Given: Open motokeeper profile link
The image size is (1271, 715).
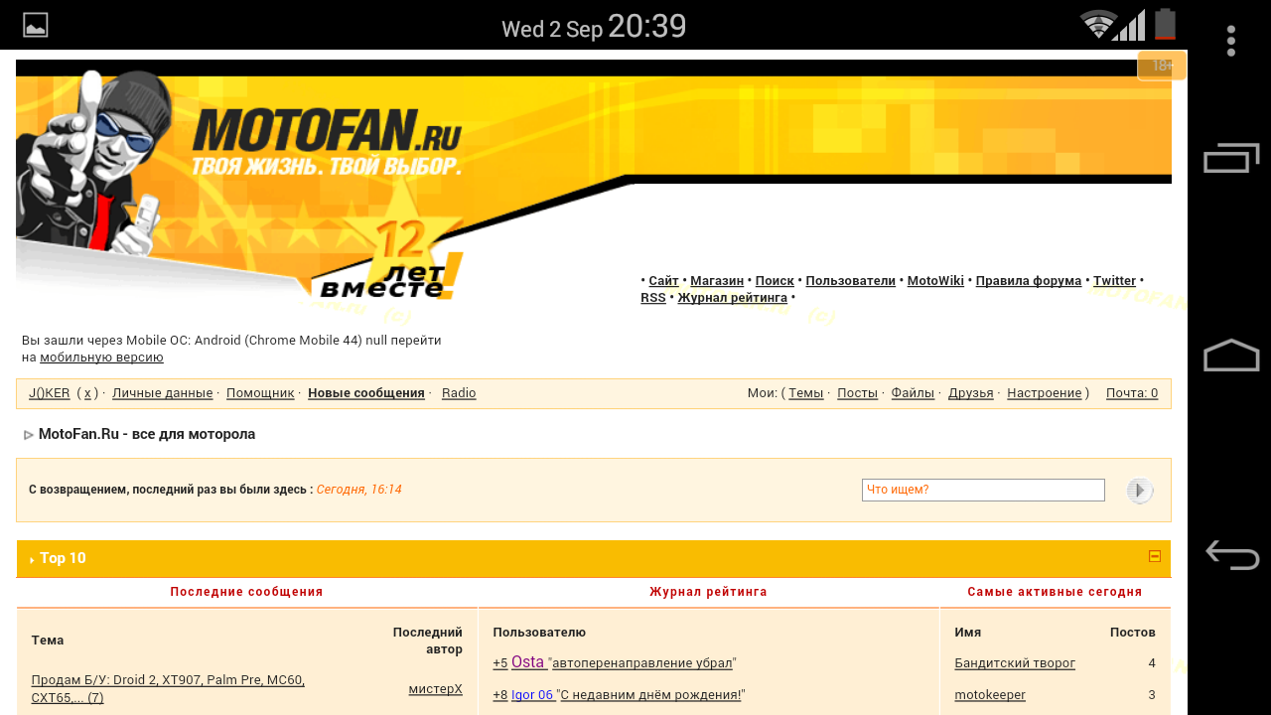Looking at the screenshot, I should [990, 695].
